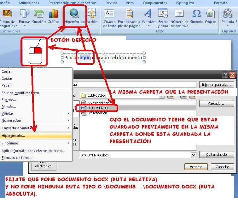Open Encabezado y pie de página
Image resolution: width=238 pixels, height=208 pixels.
(129, 18)
